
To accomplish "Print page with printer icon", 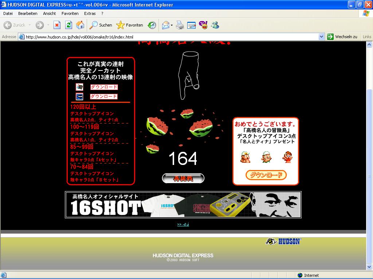I will coord(180,25).
